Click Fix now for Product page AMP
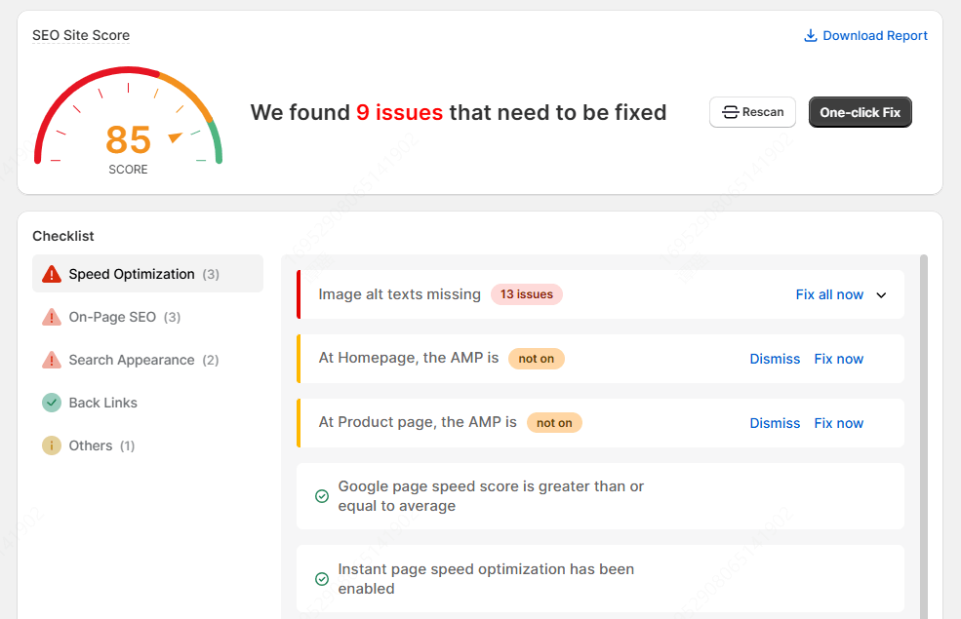 838,423
